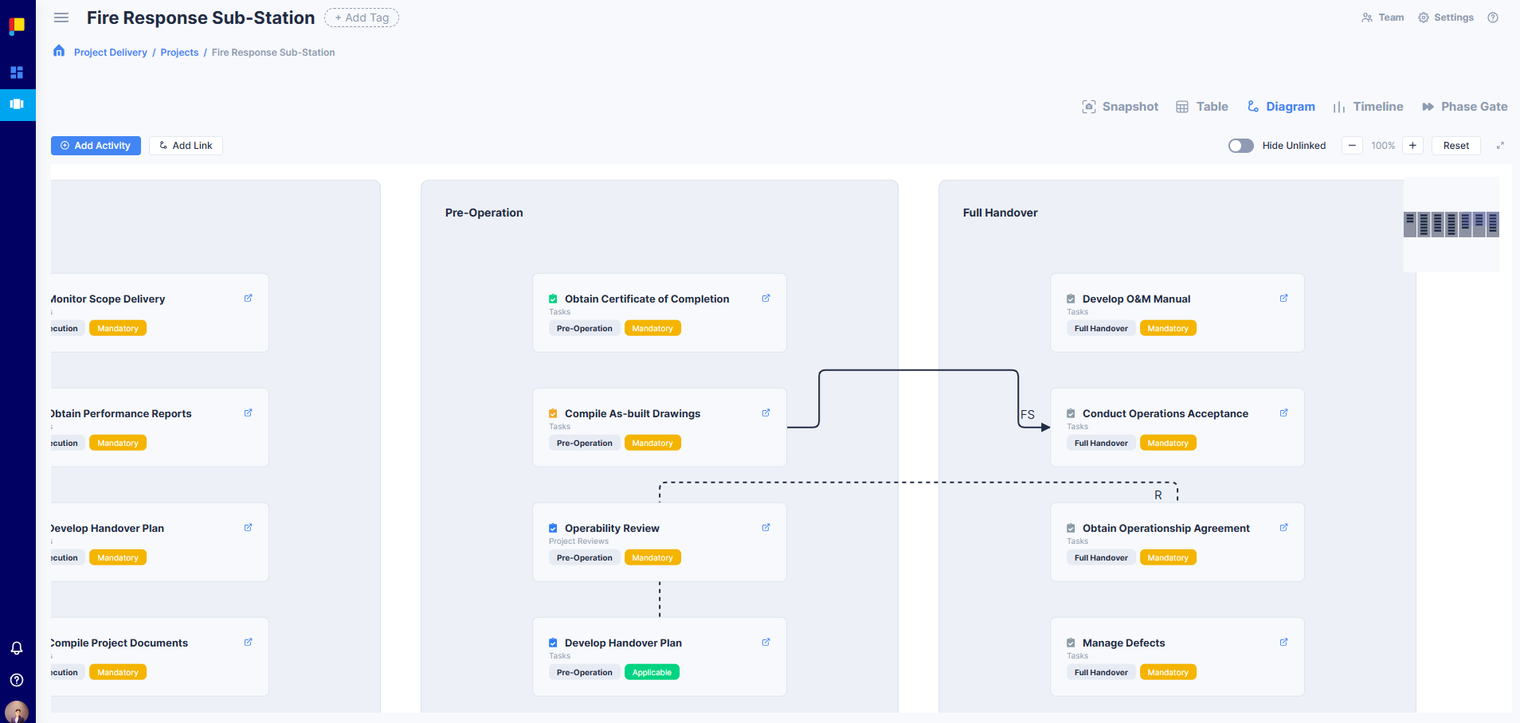1520x723 pixels.
Task: Click the zoom plus control near 100%
Action: (1412, 145)
